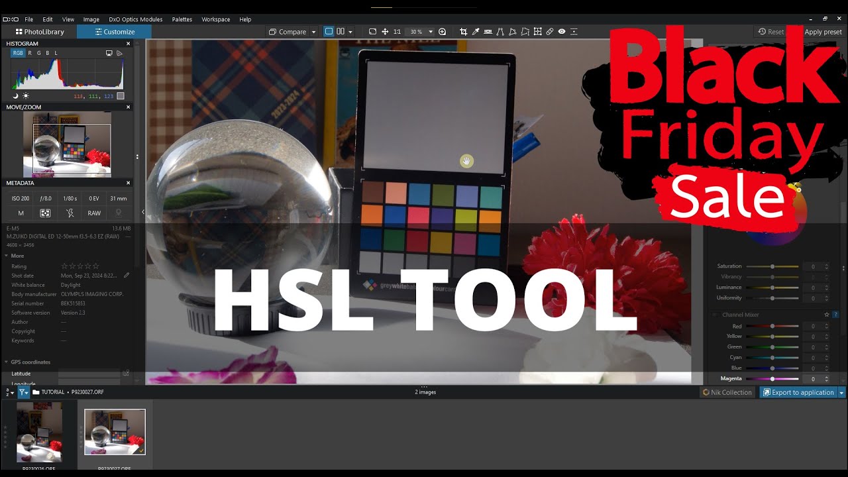Screen dimensions: 848x477
Task: Collapse the More metadata section
Action: pos(7,256)
